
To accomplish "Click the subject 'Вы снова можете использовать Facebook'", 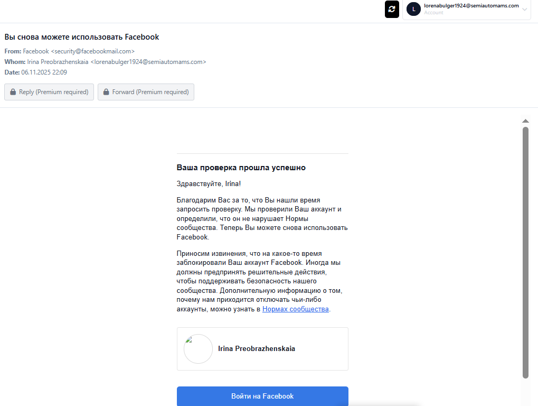I will point(82,37).
